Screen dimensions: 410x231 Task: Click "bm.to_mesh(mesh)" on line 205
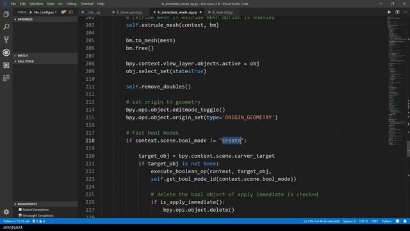[x=151, y=40]
